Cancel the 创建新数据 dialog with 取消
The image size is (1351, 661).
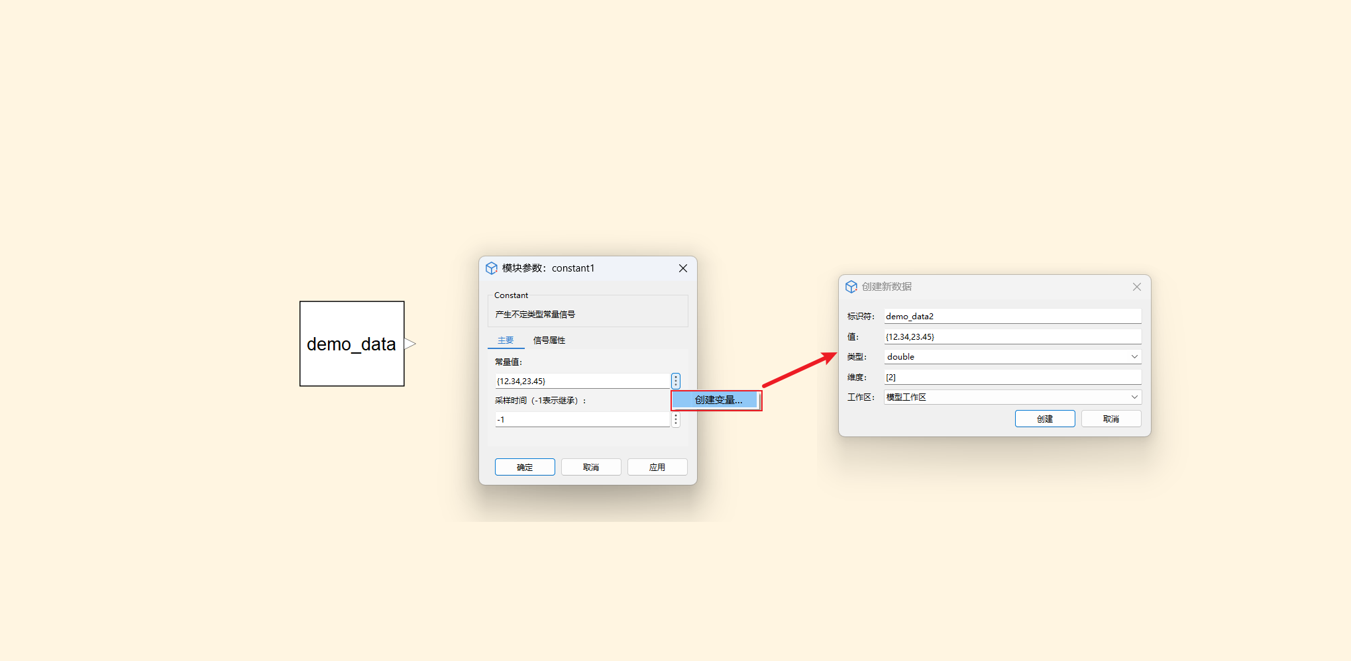[1110, 419]
